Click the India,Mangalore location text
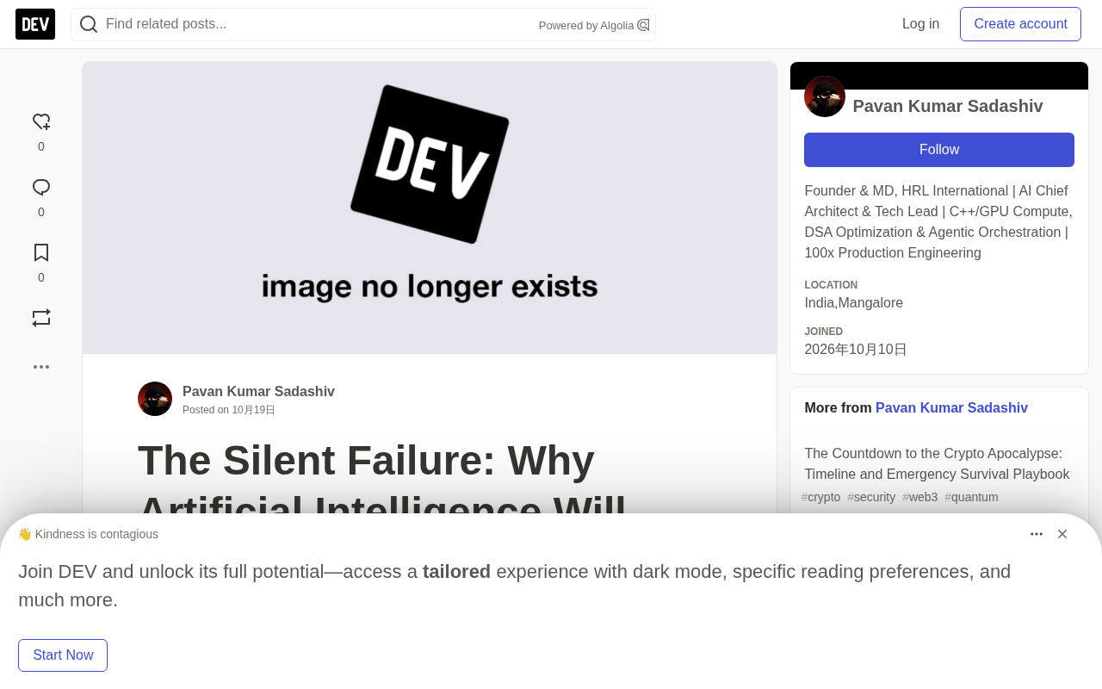The width and height of the screenshot is (1102, 689). 854,303
